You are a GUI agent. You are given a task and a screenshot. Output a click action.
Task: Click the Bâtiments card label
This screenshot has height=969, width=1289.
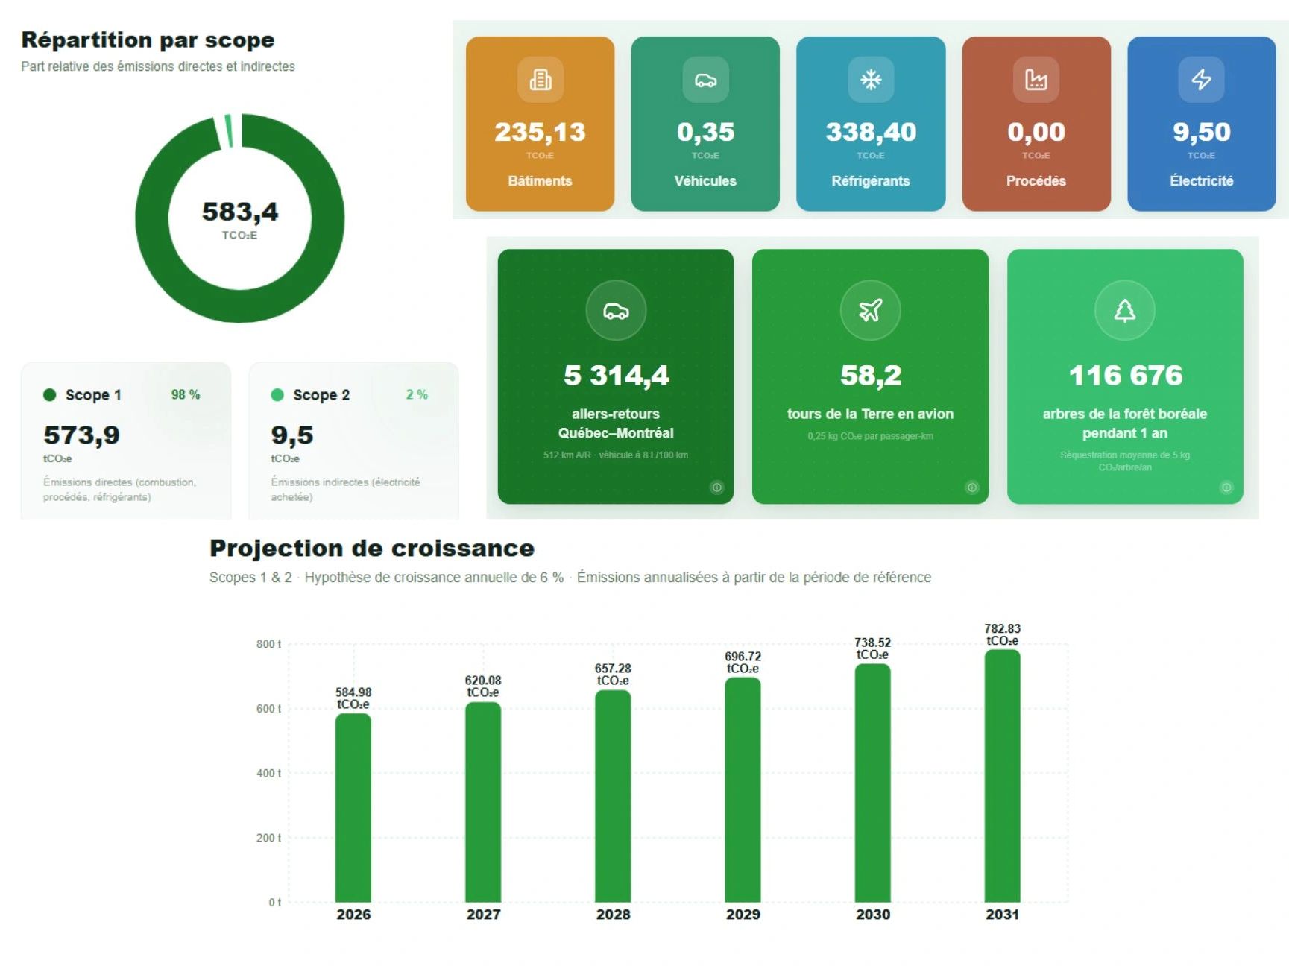click(540, 181)
